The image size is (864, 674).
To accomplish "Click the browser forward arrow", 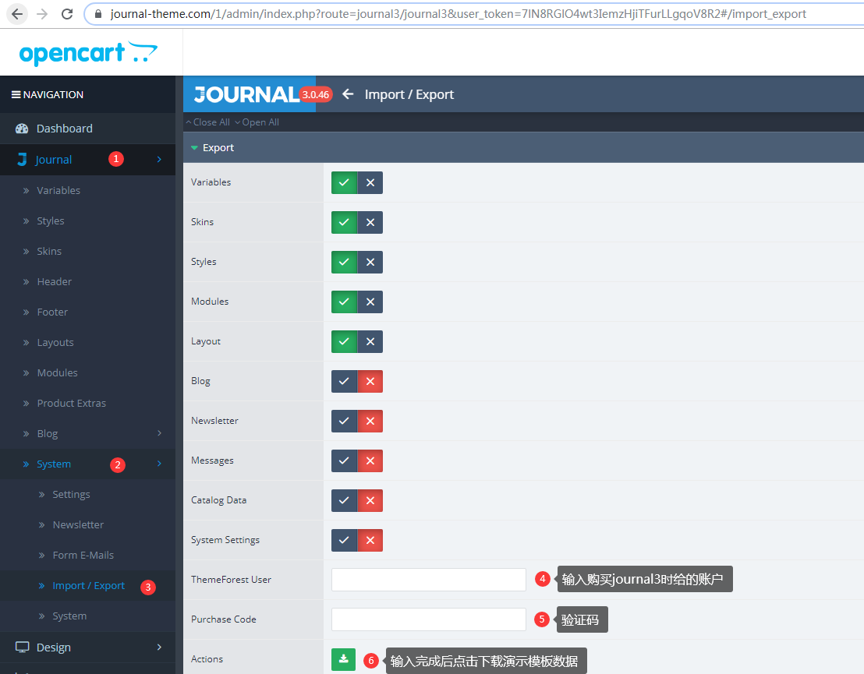I will click(x=42, y=14).
